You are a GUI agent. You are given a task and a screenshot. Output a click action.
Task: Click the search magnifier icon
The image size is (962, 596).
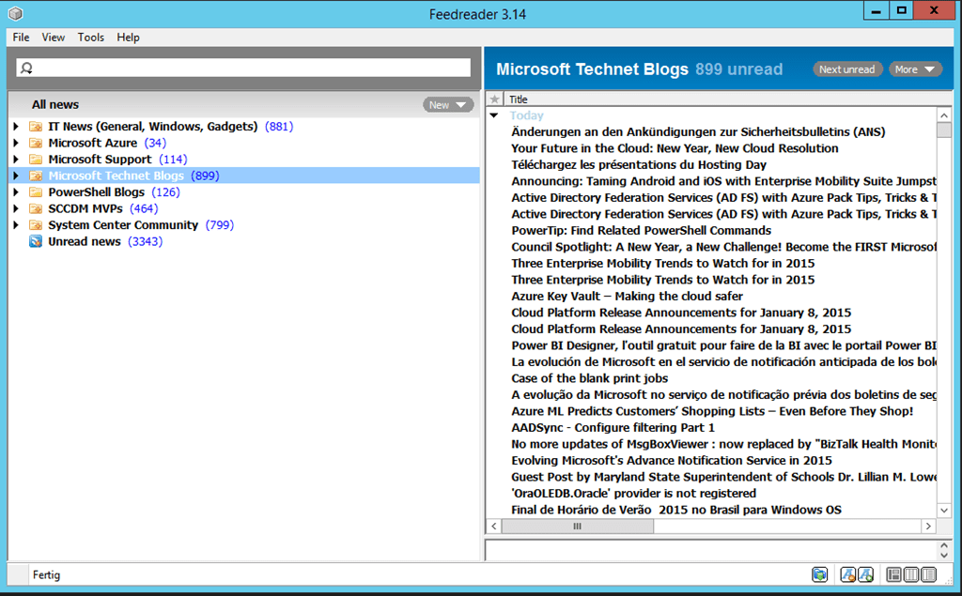26,69
